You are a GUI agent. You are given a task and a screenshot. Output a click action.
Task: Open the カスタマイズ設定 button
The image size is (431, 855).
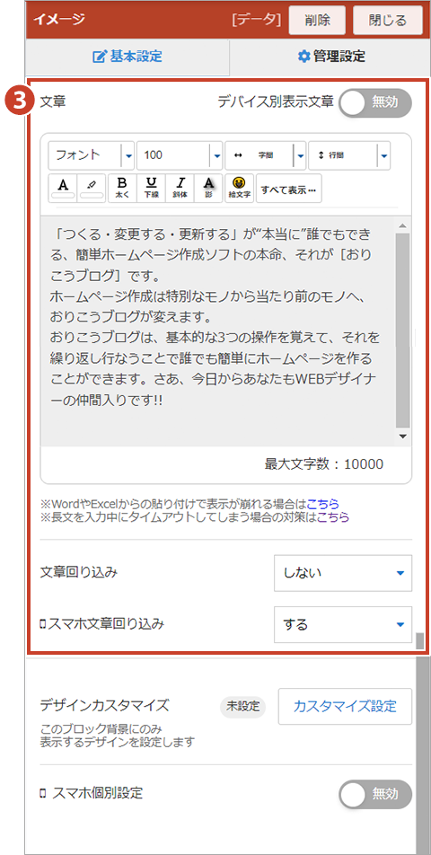[x=345, y=706]
